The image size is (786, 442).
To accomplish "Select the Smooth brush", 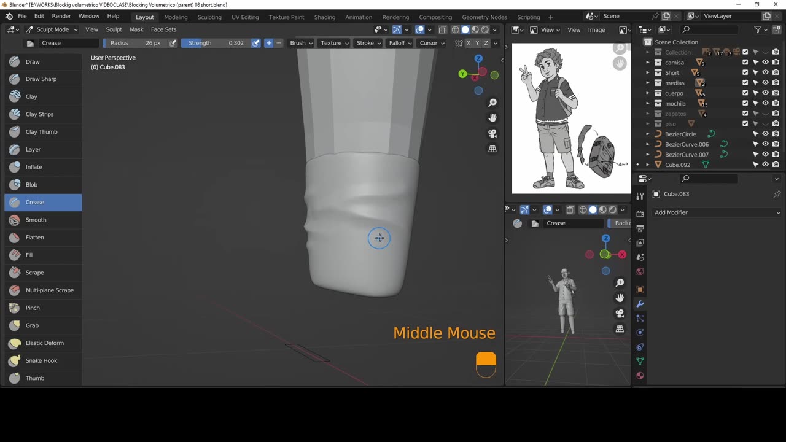I will [x=43, y=220].
